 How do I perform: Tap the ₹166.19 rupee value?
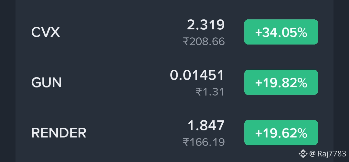pyautogui.click(x=204, y=142)
